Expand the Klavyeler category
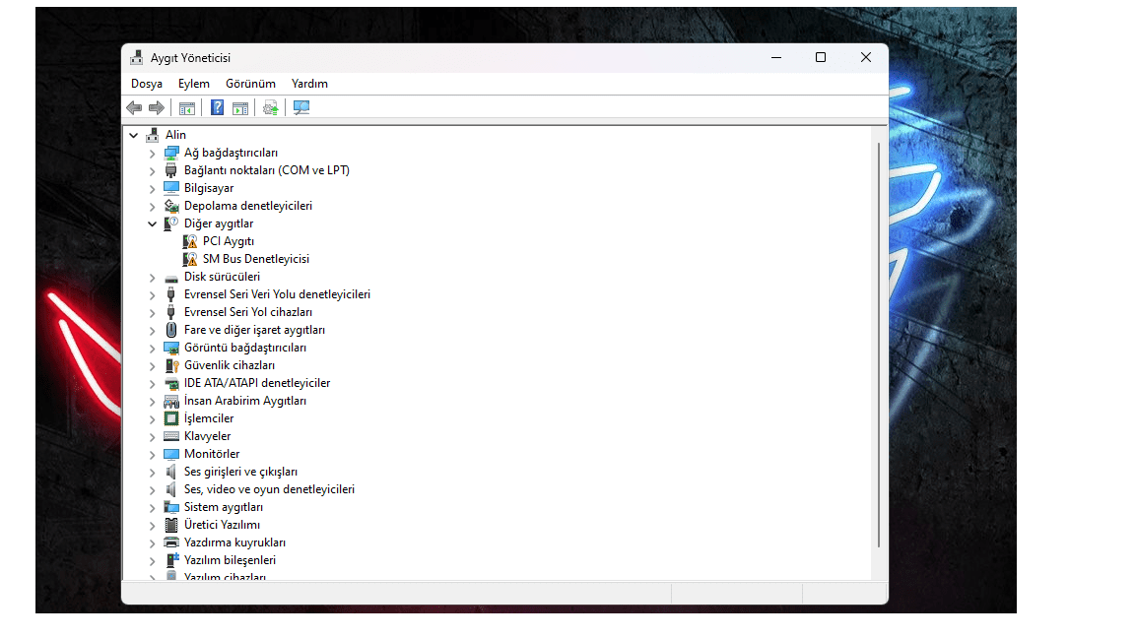The height and width of the screenshot is (638, 1135). pos(152,436)
